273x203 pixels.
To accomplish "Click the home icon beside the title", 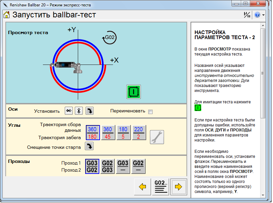I will click(x=7, y=15).
